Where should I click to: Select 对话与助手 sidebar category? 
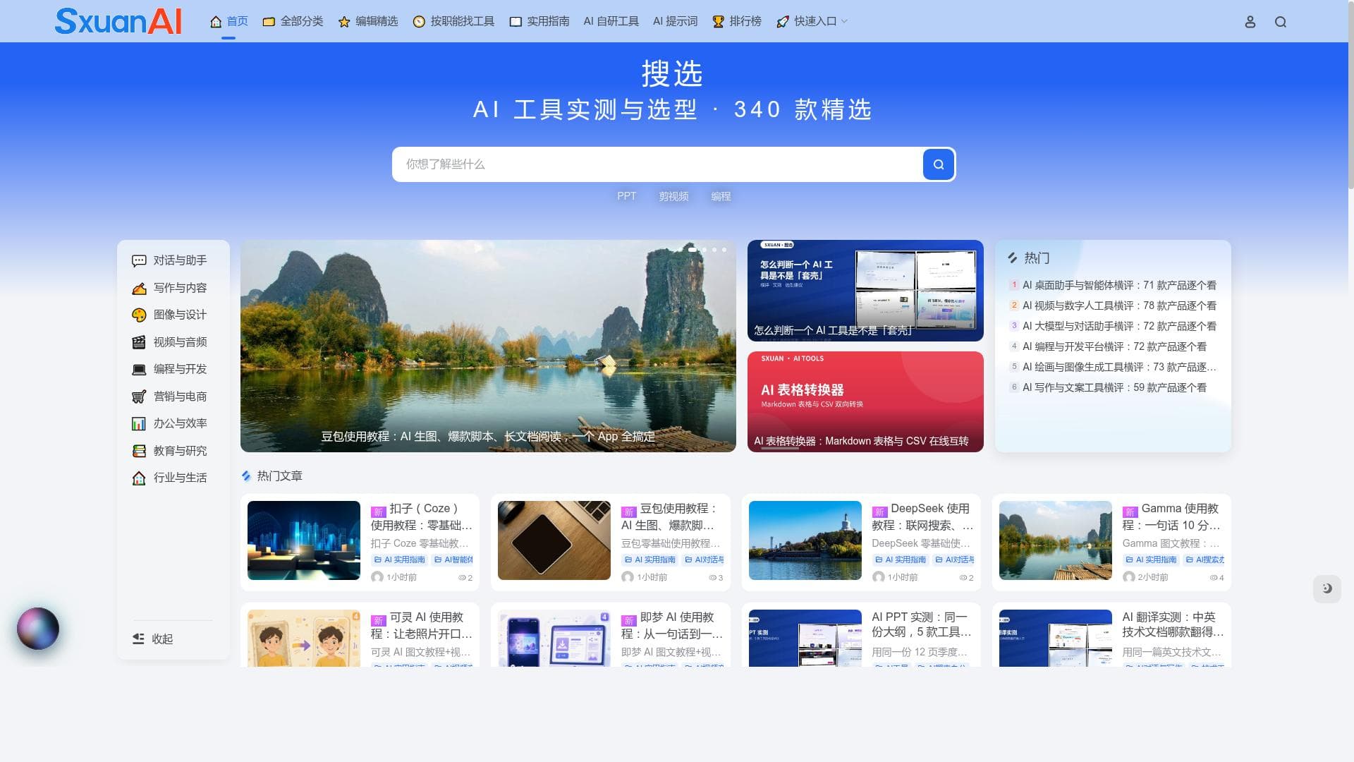coord(169,260)
